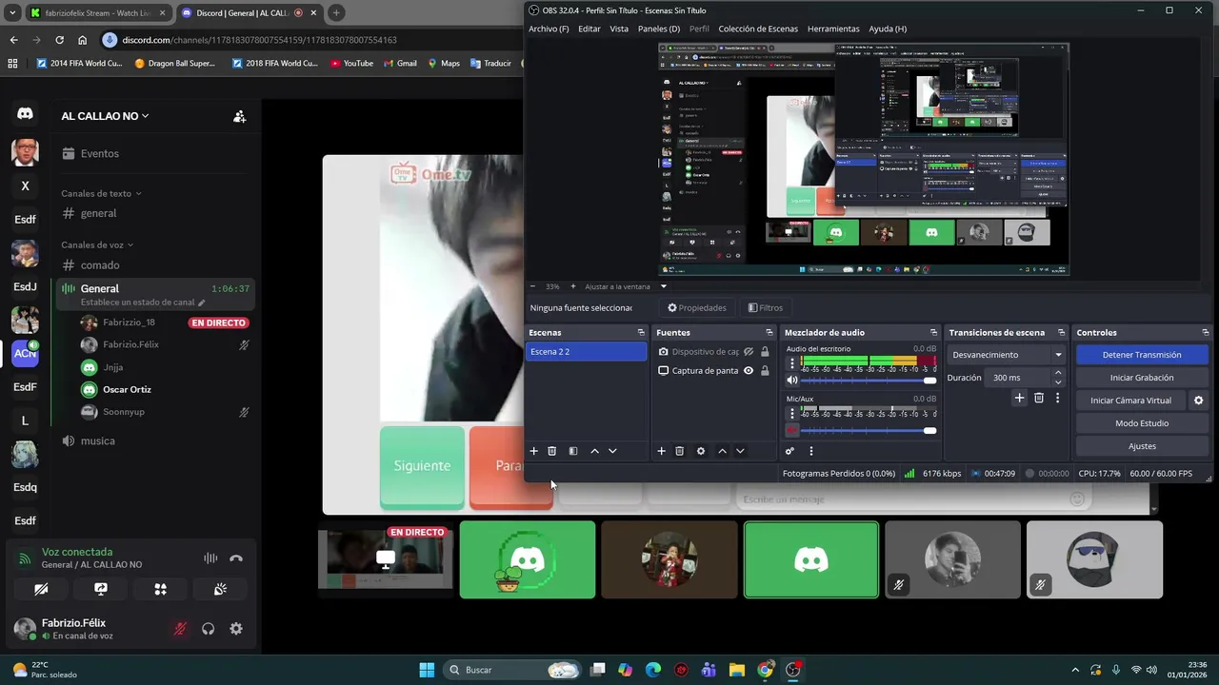The image size is (1219, 685).
Task: Remove selected source with Fuentes trash icon
Action: click(679, 451)
